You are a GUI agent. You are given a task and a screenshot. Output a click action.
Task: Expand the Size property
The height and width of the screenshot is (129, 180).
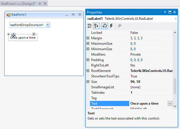[x=88, y=82]
